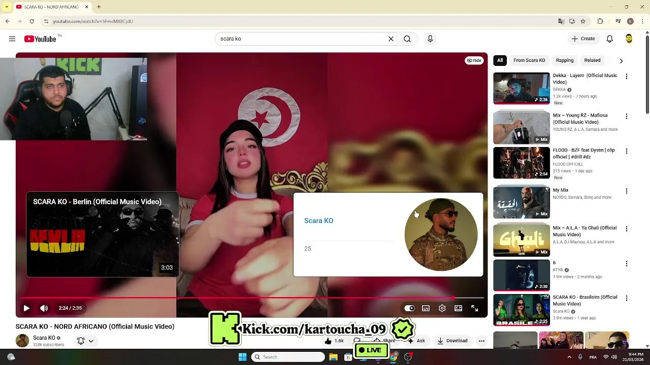Open player settings gear
The height and width of the screenshot is (365, 650).
[x=442, y=308]
